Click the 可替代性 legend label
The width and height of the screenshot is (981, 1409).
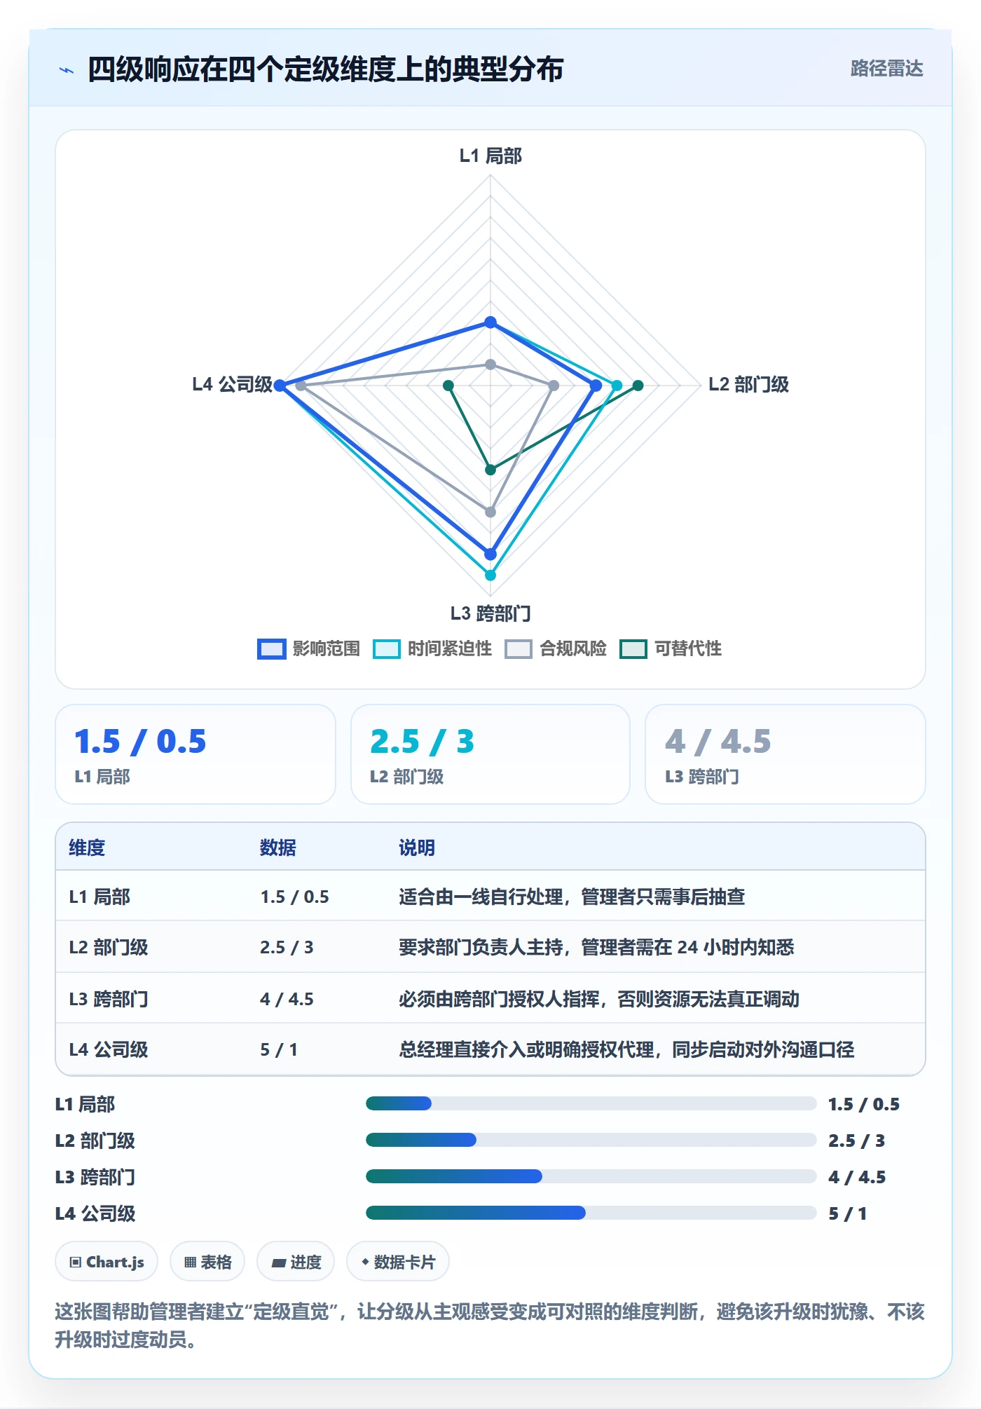688,649
